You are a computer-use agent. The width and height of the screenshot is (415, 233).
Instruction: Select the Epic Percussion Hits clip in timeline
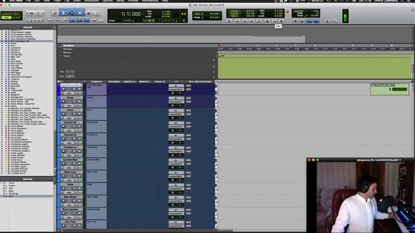390,89
